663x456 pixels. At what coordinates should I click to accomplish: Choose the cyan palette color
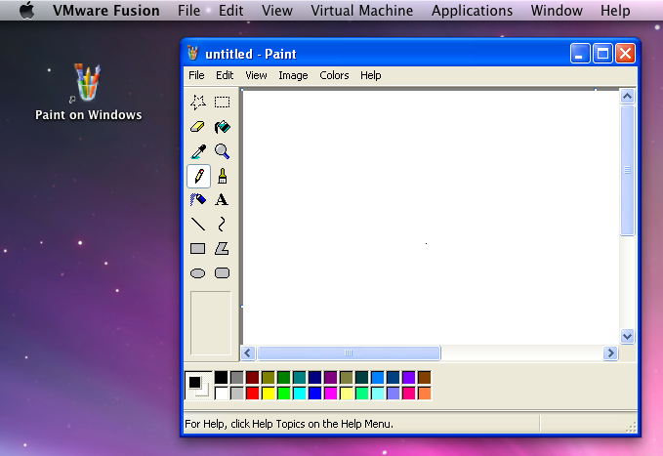click(x=300, y=393)
